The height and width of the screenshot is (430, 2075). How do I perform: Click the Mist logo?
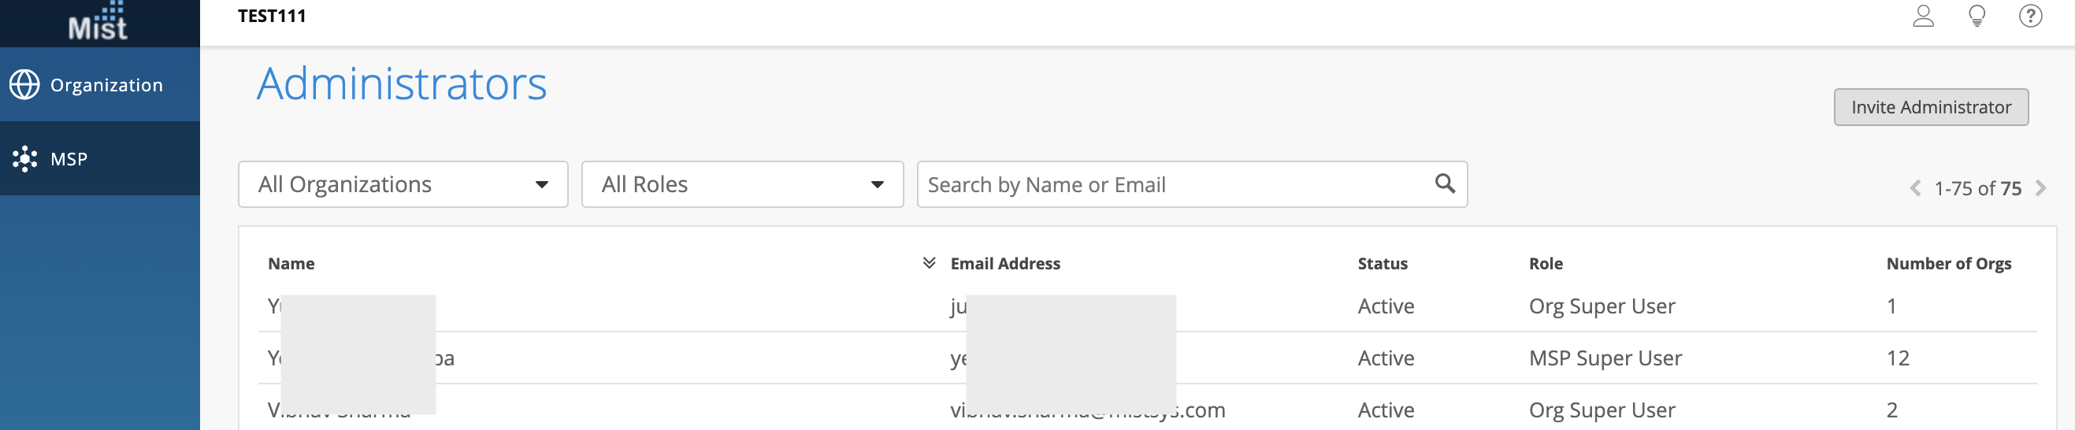(98, 23)
